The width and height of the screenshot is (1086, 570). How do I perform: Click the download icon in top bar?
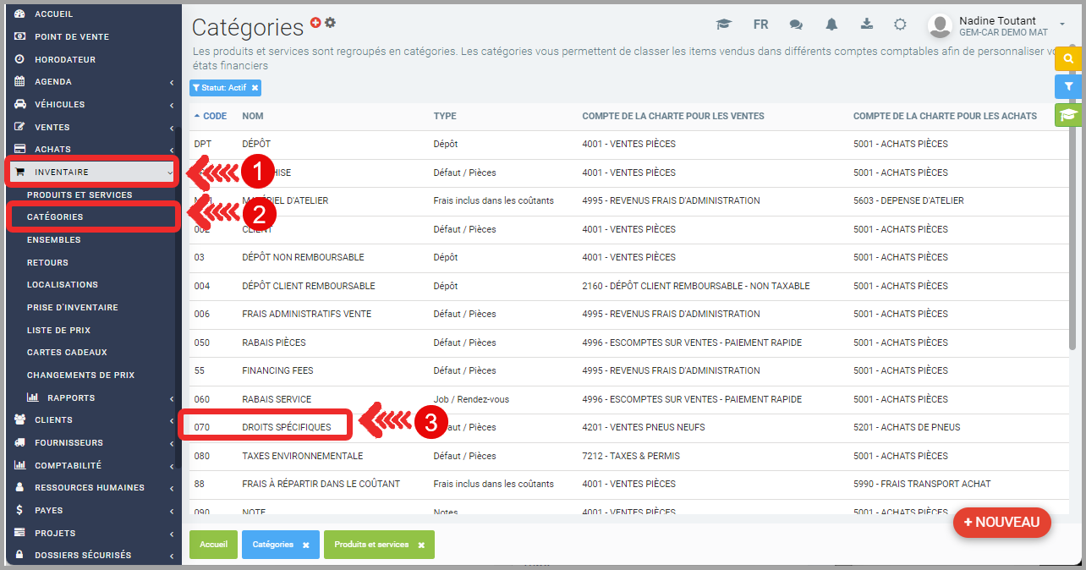866,25
